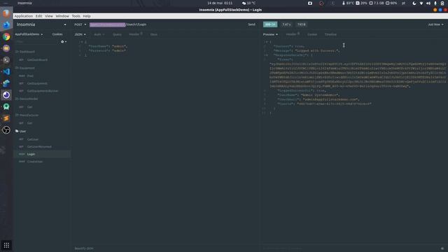448x252 pixels.
Task: Change the POST method dropdown
Action: pyautogui.click(x=80, y=24)
